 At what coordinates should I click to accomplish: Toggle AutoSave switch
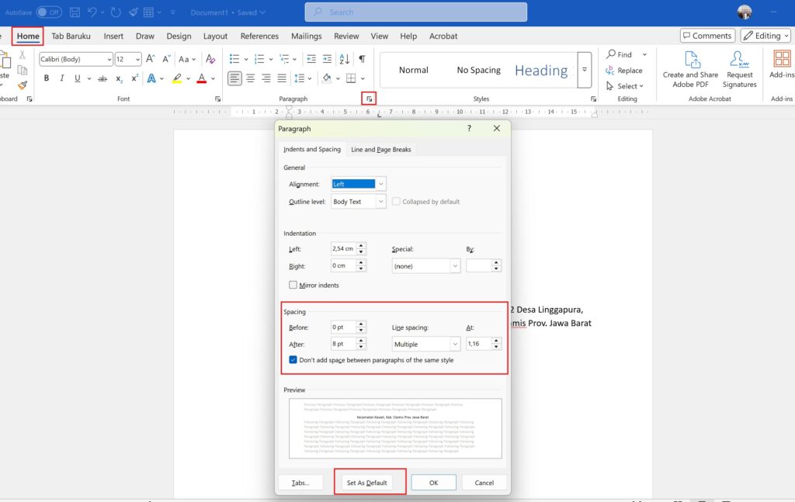(49, 12)
